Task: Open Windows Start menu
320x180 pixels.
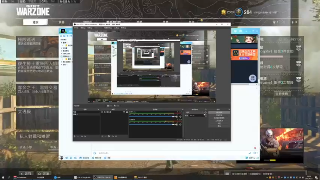Action: point(3,177)
